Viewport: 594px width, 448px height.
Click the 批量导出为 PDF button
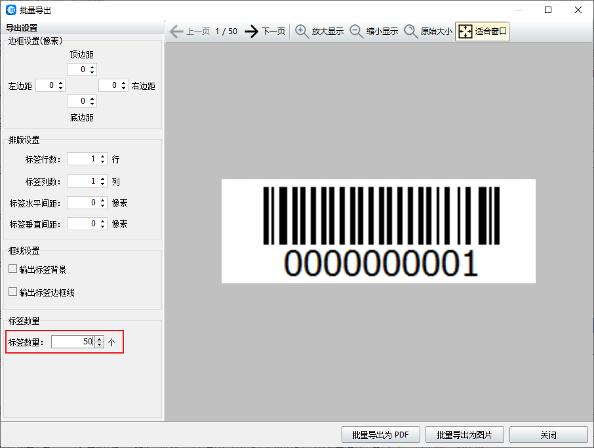(x=381, y=434)
